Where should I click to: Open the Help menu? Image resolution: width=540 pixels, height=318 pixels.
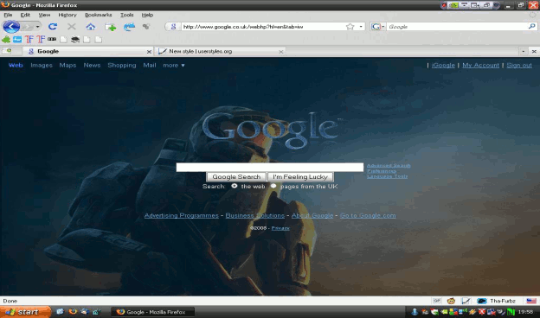pyautogui.click(x=147, y=15)
